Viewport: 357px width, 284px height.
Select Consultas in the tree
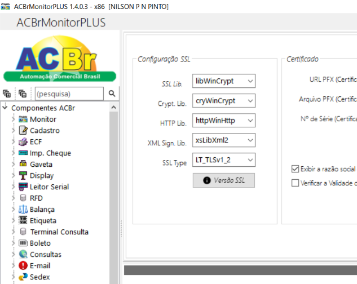46,254
